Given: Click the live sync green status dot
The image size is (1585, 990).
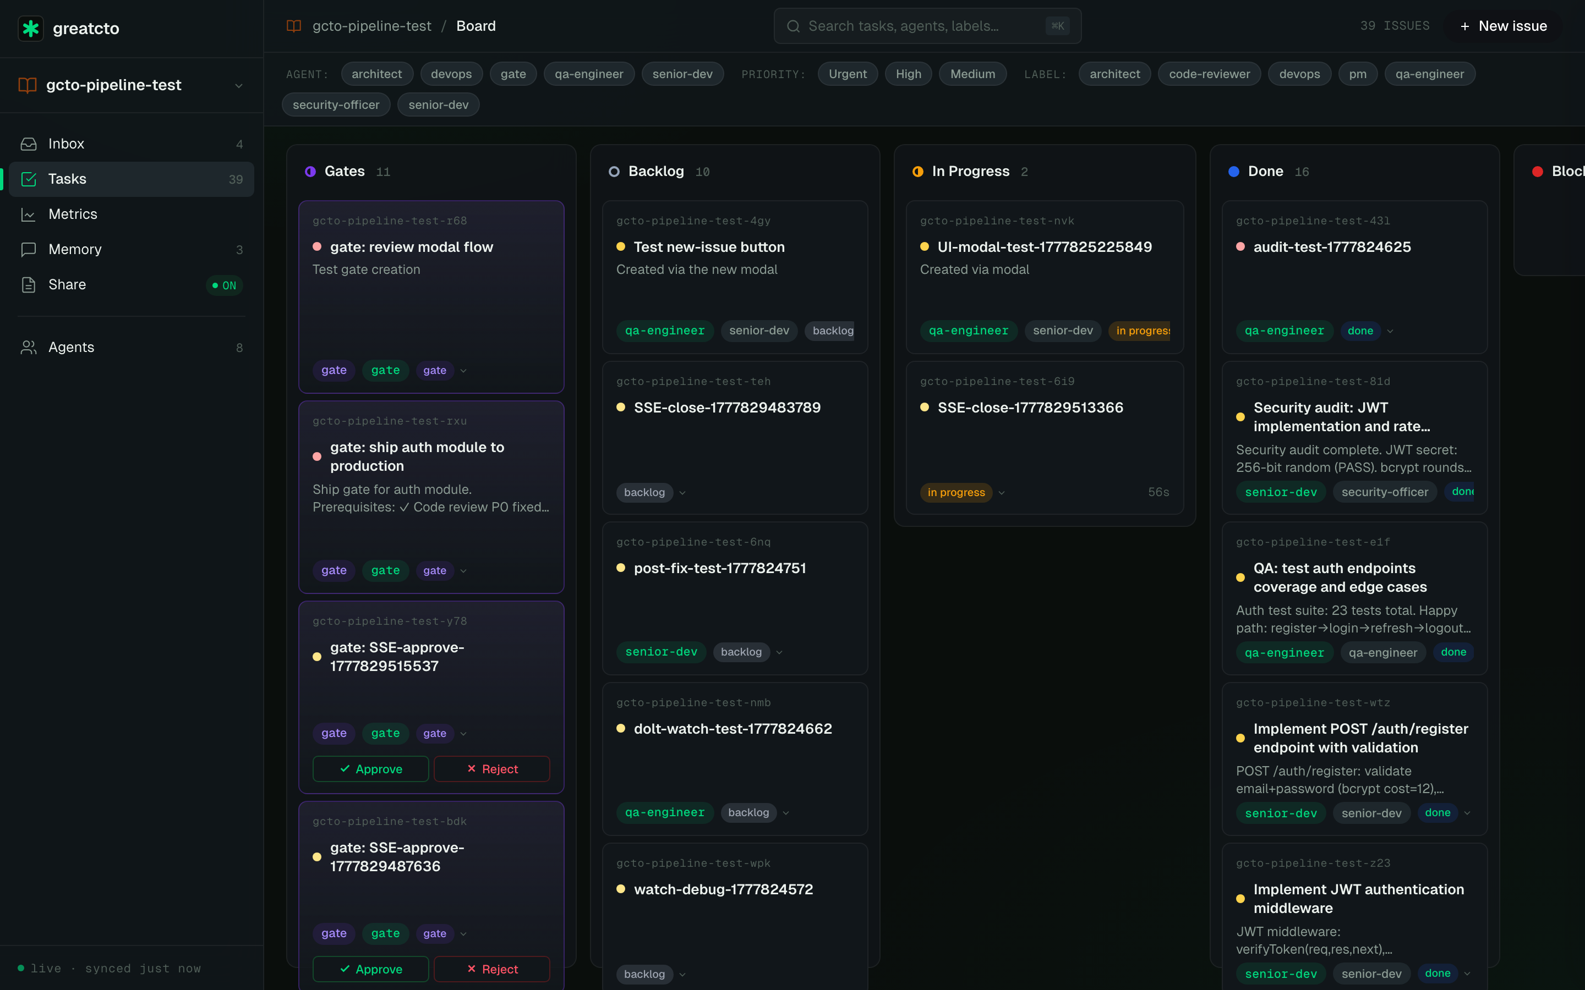Looking at the screenshot, I should point(21,968).
